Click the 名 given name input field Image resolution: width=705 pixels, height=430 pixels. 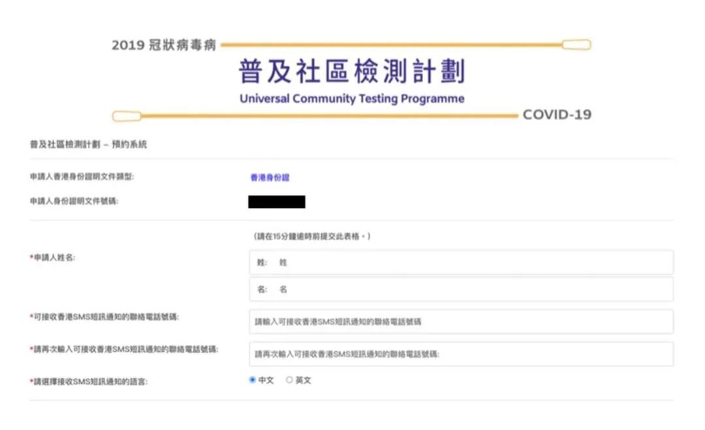click(x=460, y=289)
